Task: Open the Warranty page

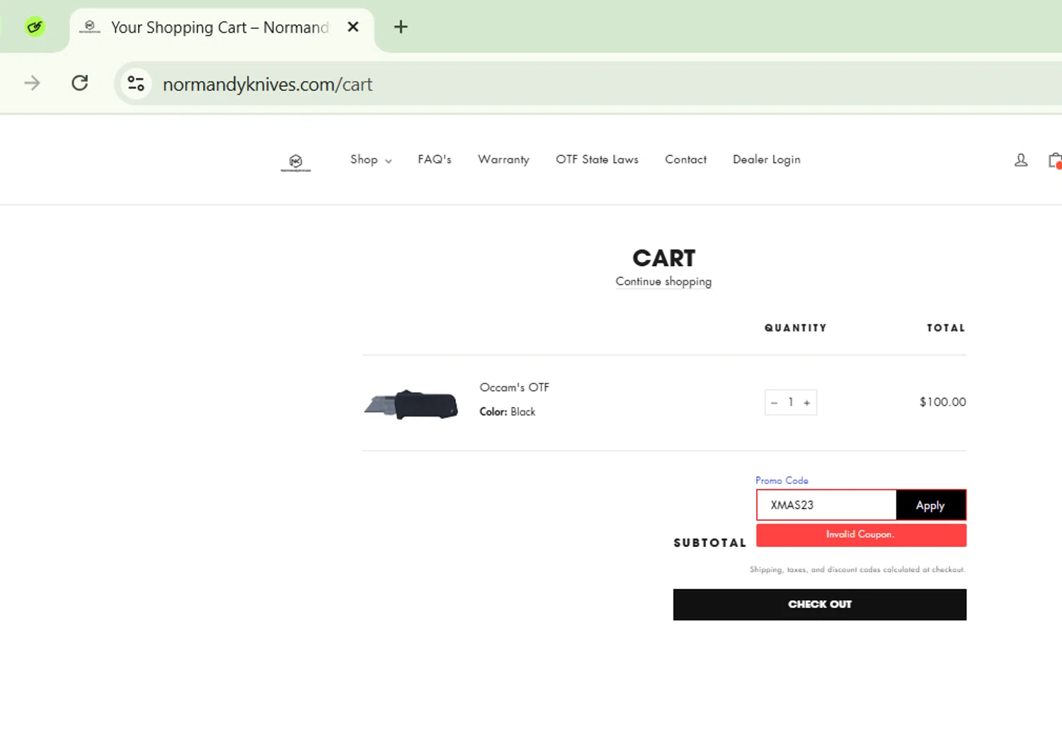Action: (503, 160)
